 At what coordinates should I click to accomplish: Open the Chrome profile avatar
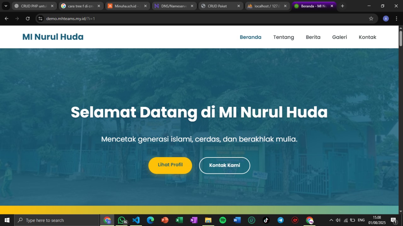(385, 18)
